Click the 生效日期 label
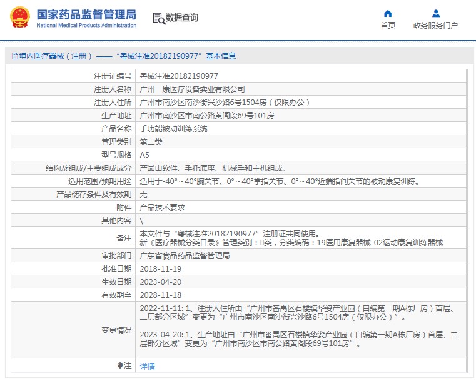The height and width of the screenshot is (381, 476). [116, 282]
